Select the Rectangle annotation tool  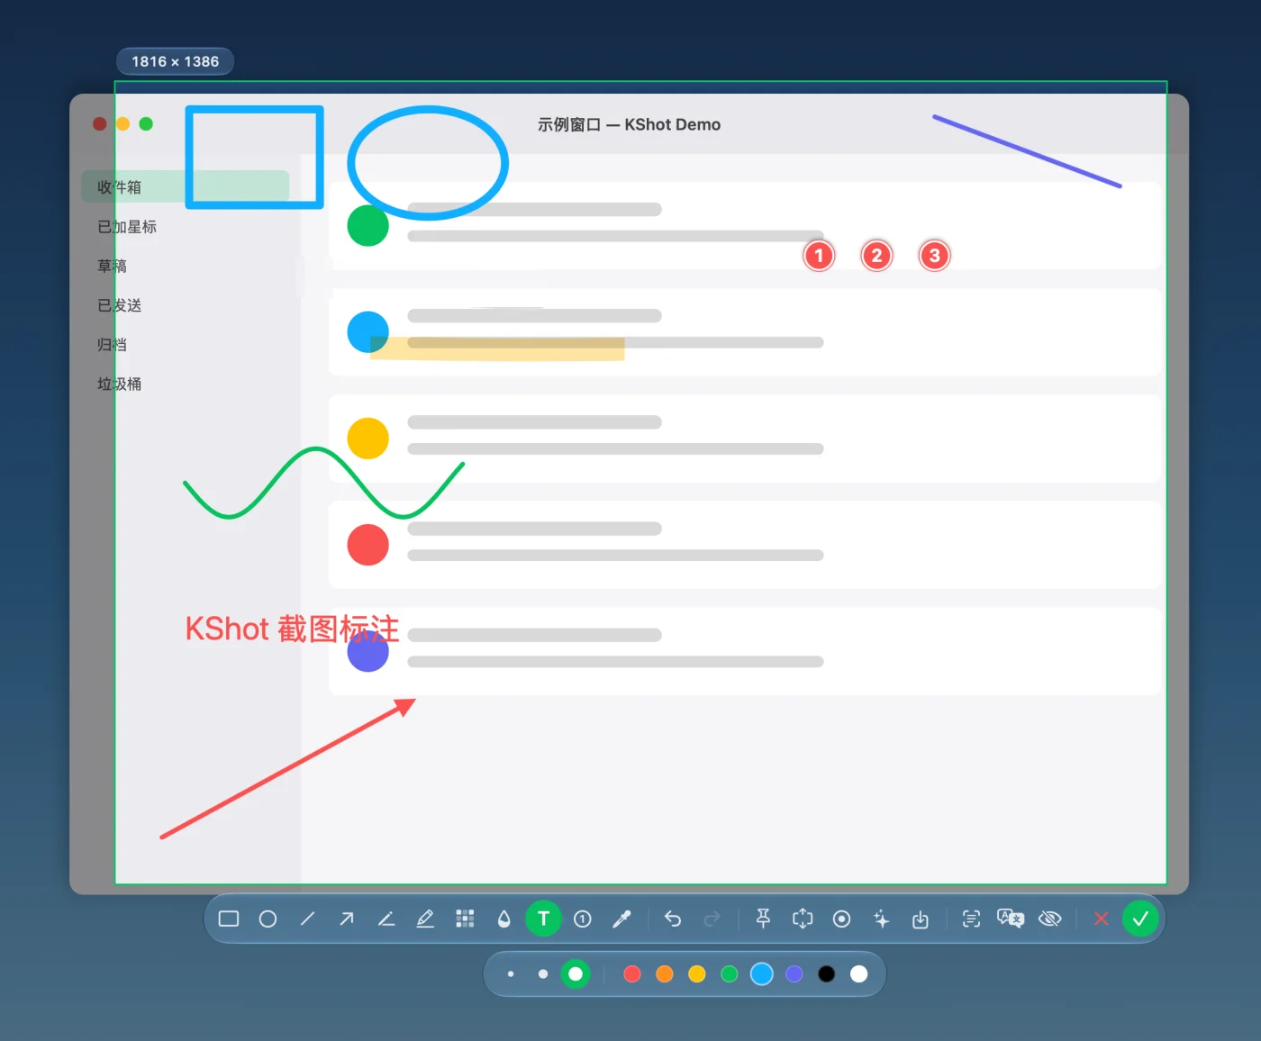(x=229, y=919)
